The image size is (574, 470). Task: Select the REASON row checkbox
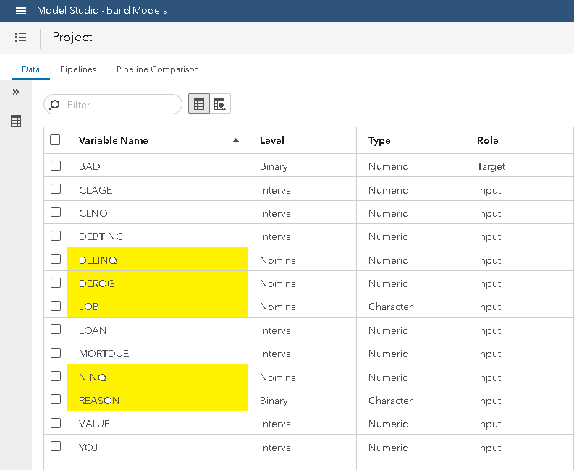coord(56,400)
